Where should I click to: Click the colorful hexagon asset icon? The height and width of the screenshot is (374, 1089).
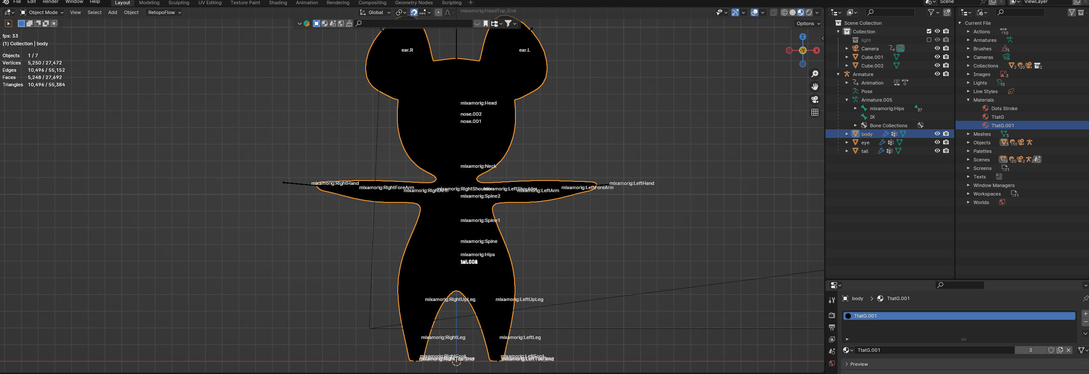307,23
